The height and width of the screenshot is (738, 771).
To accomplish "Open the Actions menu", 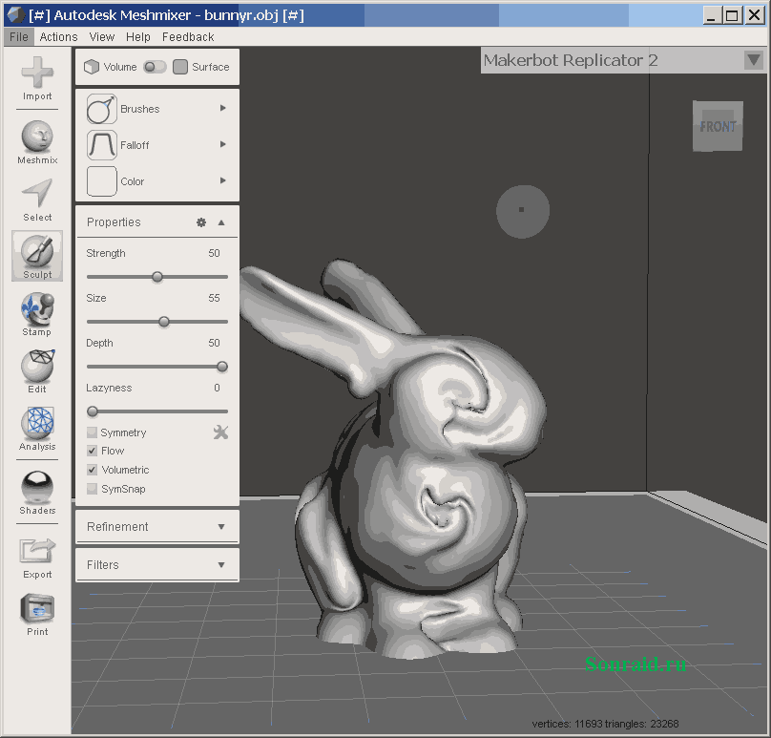I will click(58, 36).
